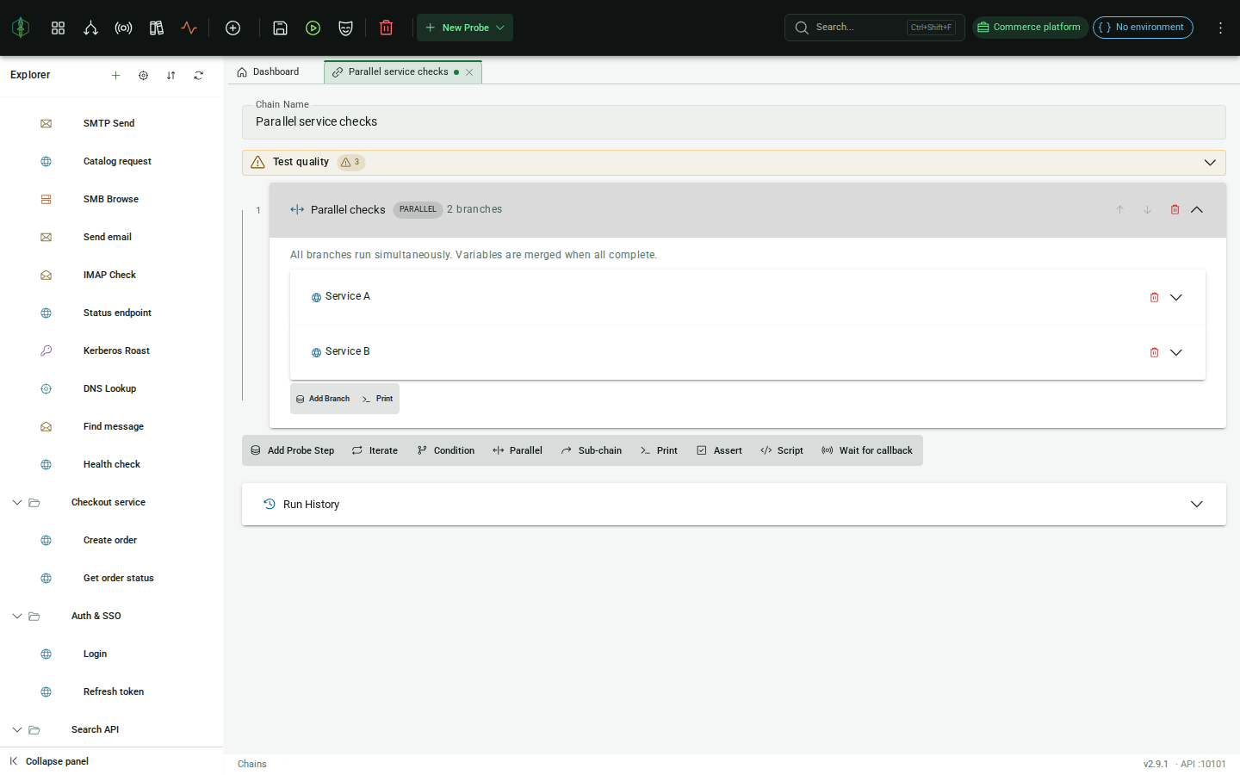This screenshot has height=775, width=1240.
Task: Open the dashboard grid icon in the top bar
Action: [x=58, y=28]
